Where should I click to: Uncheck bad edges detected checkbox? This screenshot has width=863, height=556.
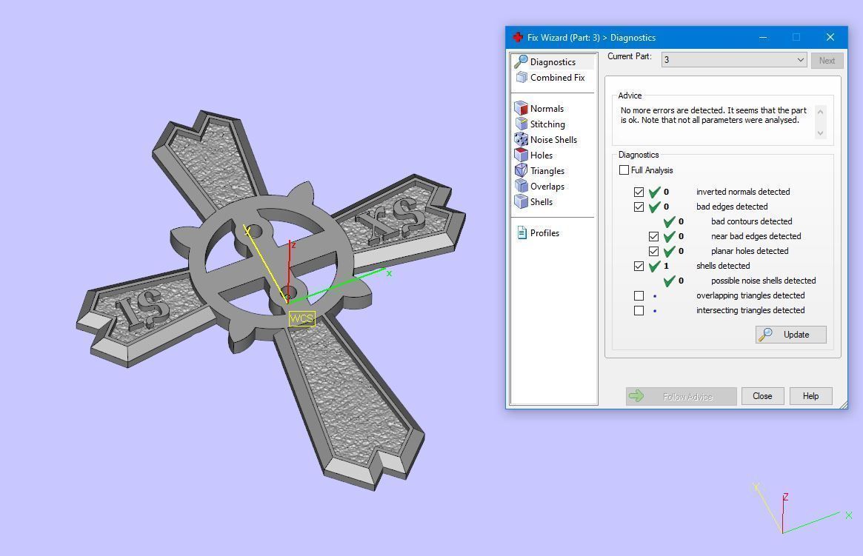pyautogui.click(x=639, y=207)
